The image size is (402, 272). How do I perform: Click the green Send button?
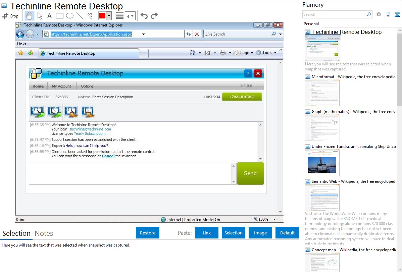point(250,173)
